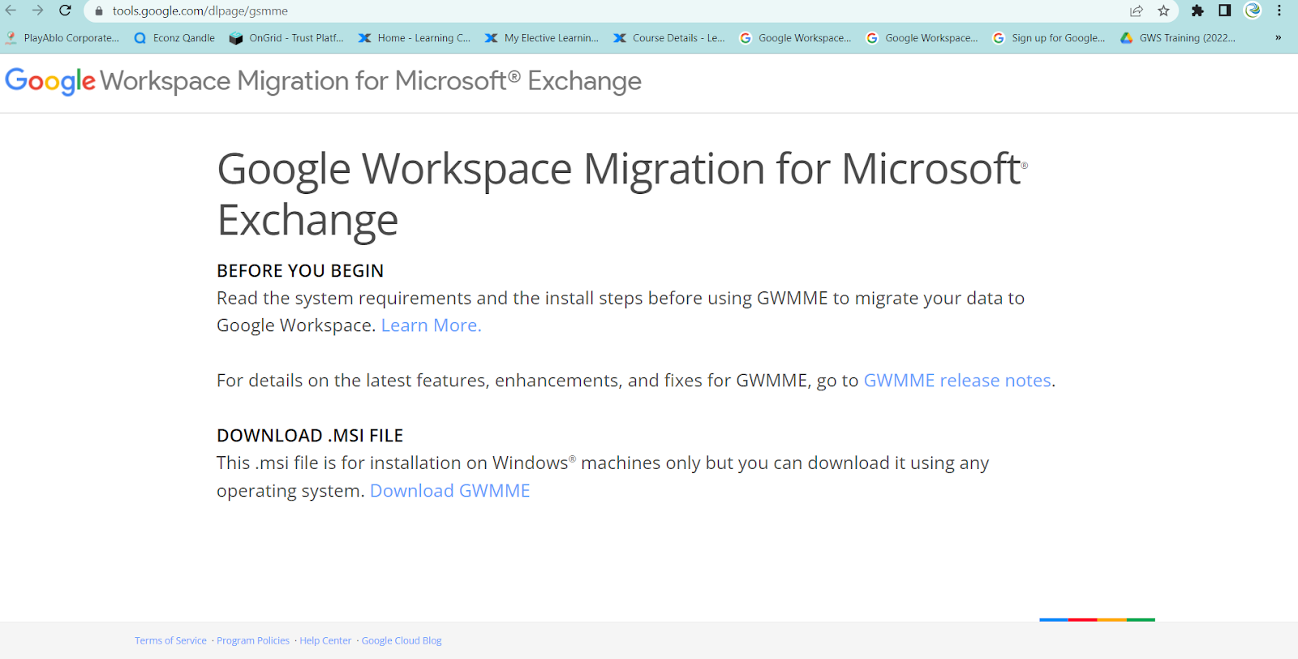Open the Course Details - Le... bookmark
1298x659 pixels.
point(669,38)
